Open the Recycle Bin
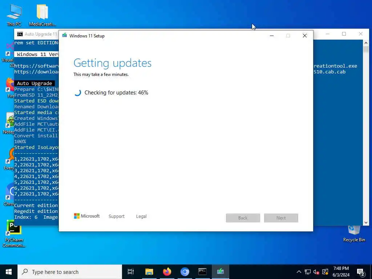Viewport: 372px width, 279px height. point(354,234)
